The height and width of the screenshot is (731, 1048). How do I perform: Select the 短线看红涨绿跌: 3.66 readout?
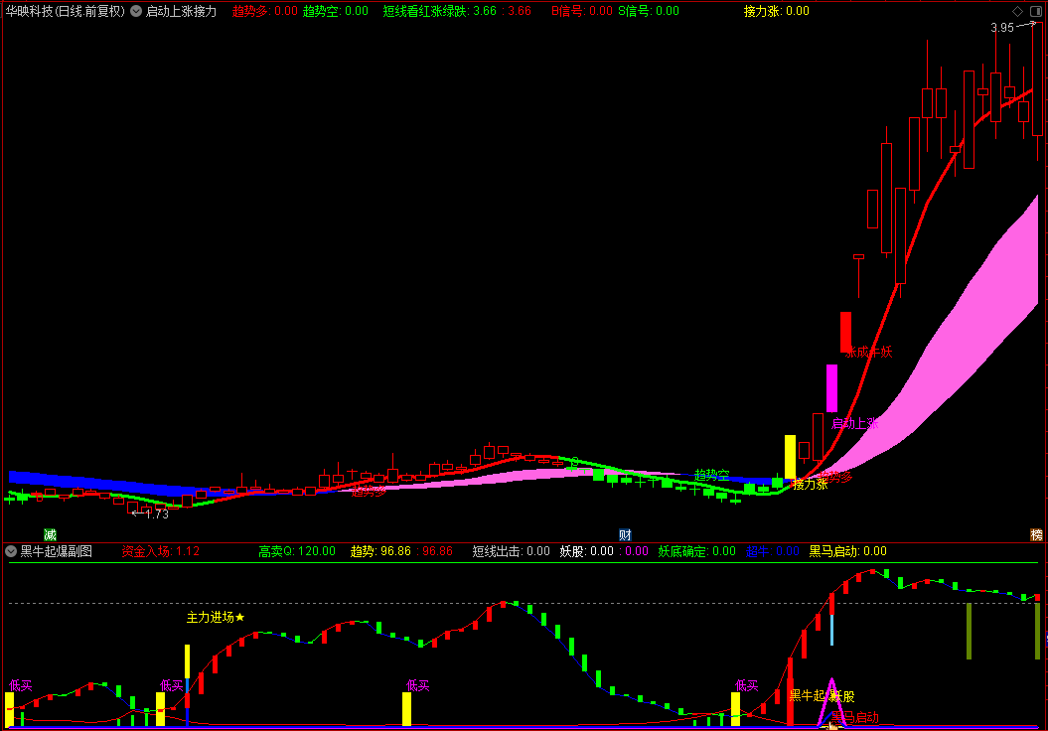coord(440,11)
